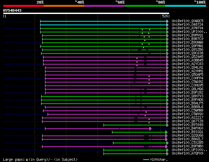Open the UniRef100_Q67TZ8 label

point(187,121)
